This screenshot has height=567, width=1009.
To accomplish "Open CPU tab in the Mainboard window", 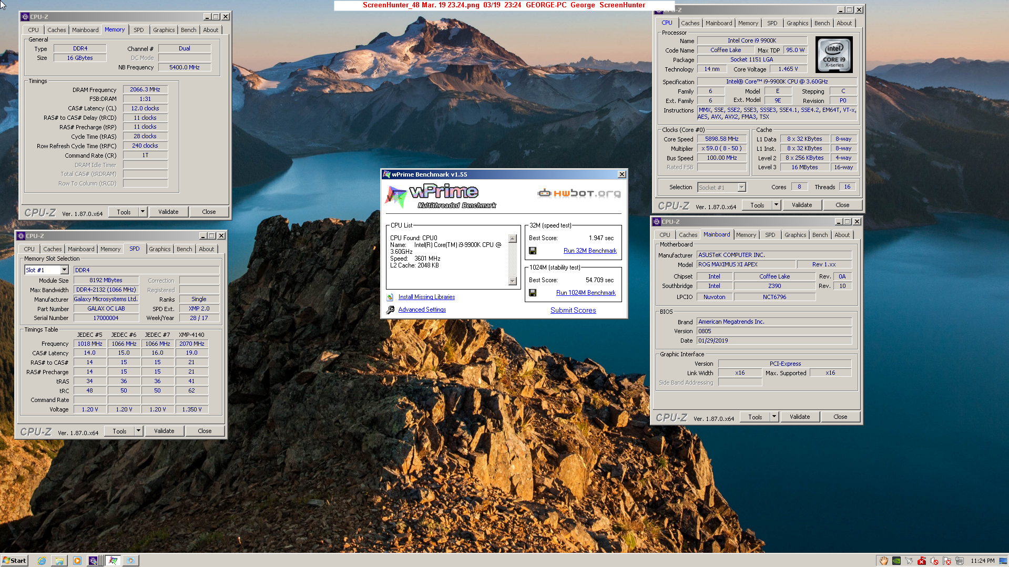I will pos(665,235).
